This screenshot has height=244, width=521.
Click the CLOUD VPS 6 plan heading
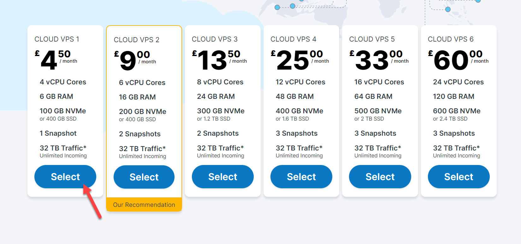click(x=451, y=39)
